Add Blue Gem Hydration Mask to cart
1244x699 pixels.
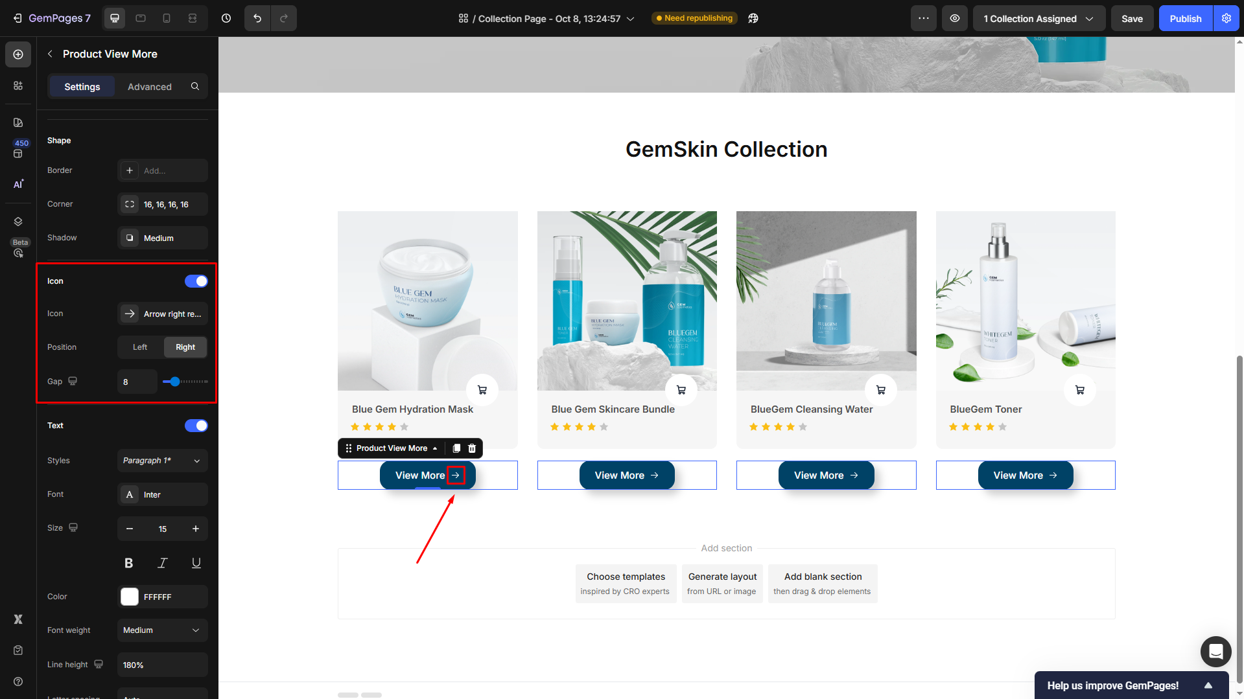pyautogui.click(x=482, y=390)
